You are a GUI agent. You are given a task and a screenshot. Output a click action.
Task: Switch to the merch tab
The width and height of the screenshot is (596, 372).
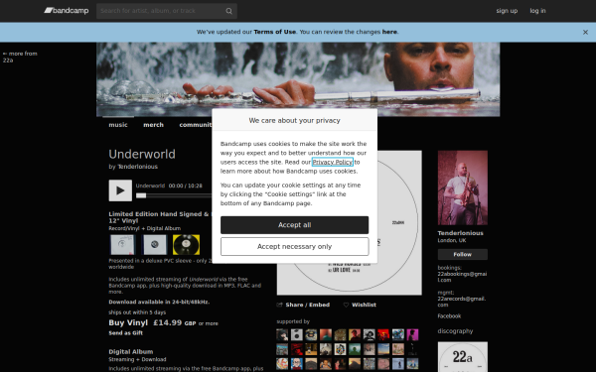coord(153,125)
